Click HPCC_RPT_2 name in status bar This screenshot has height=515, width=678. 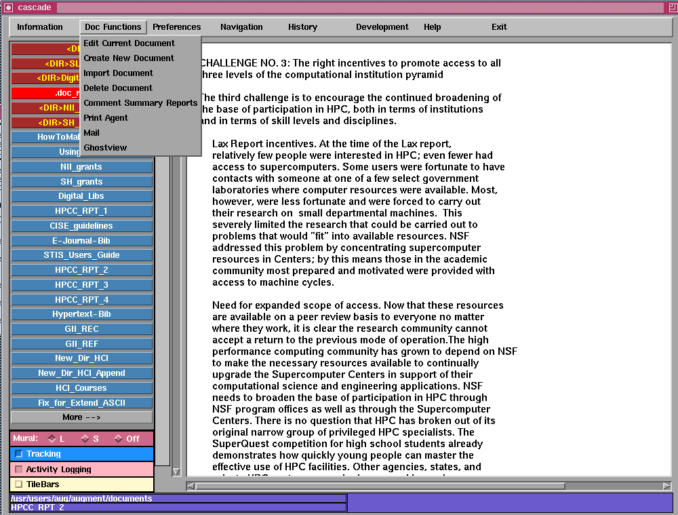[37, 508]
